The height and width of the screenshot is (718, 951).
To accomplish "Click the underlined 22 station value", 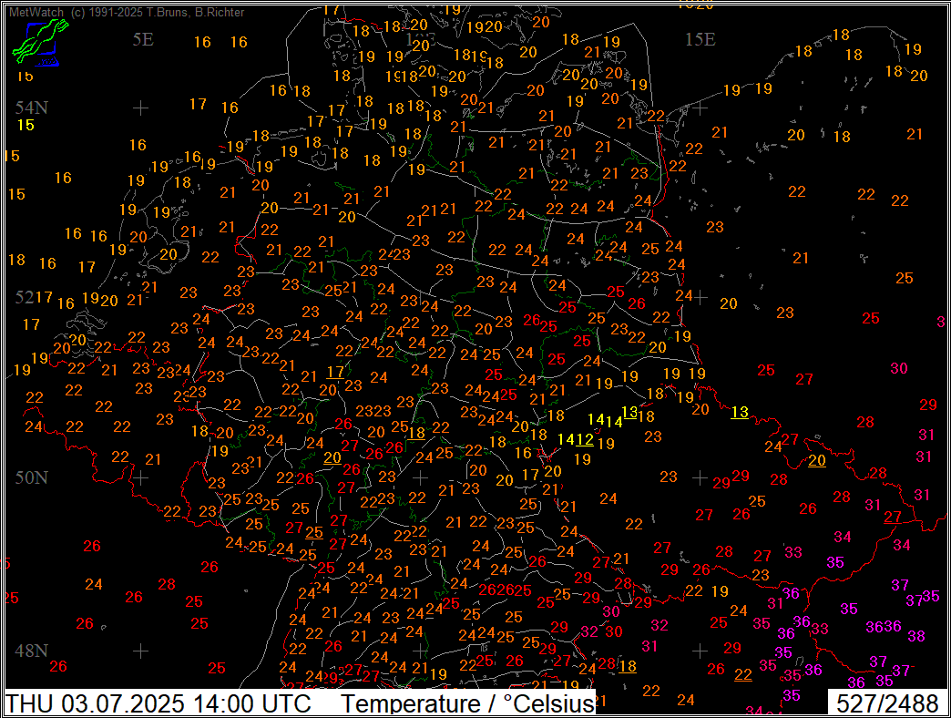I will pos(743,674).
